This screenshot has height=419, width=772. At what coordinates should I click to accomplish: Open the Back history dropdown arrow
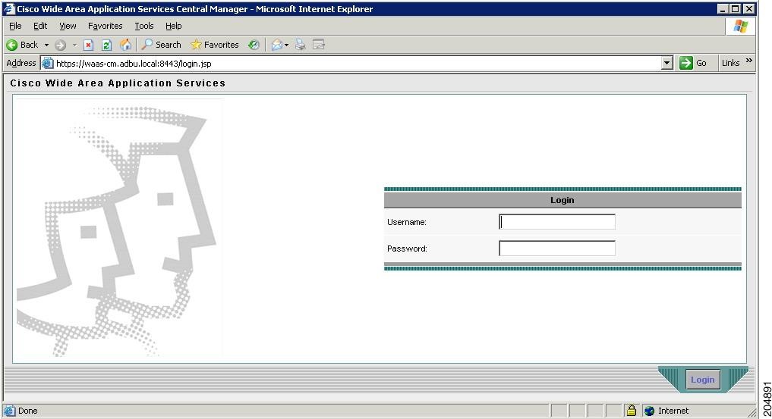(x=47, y=45)
